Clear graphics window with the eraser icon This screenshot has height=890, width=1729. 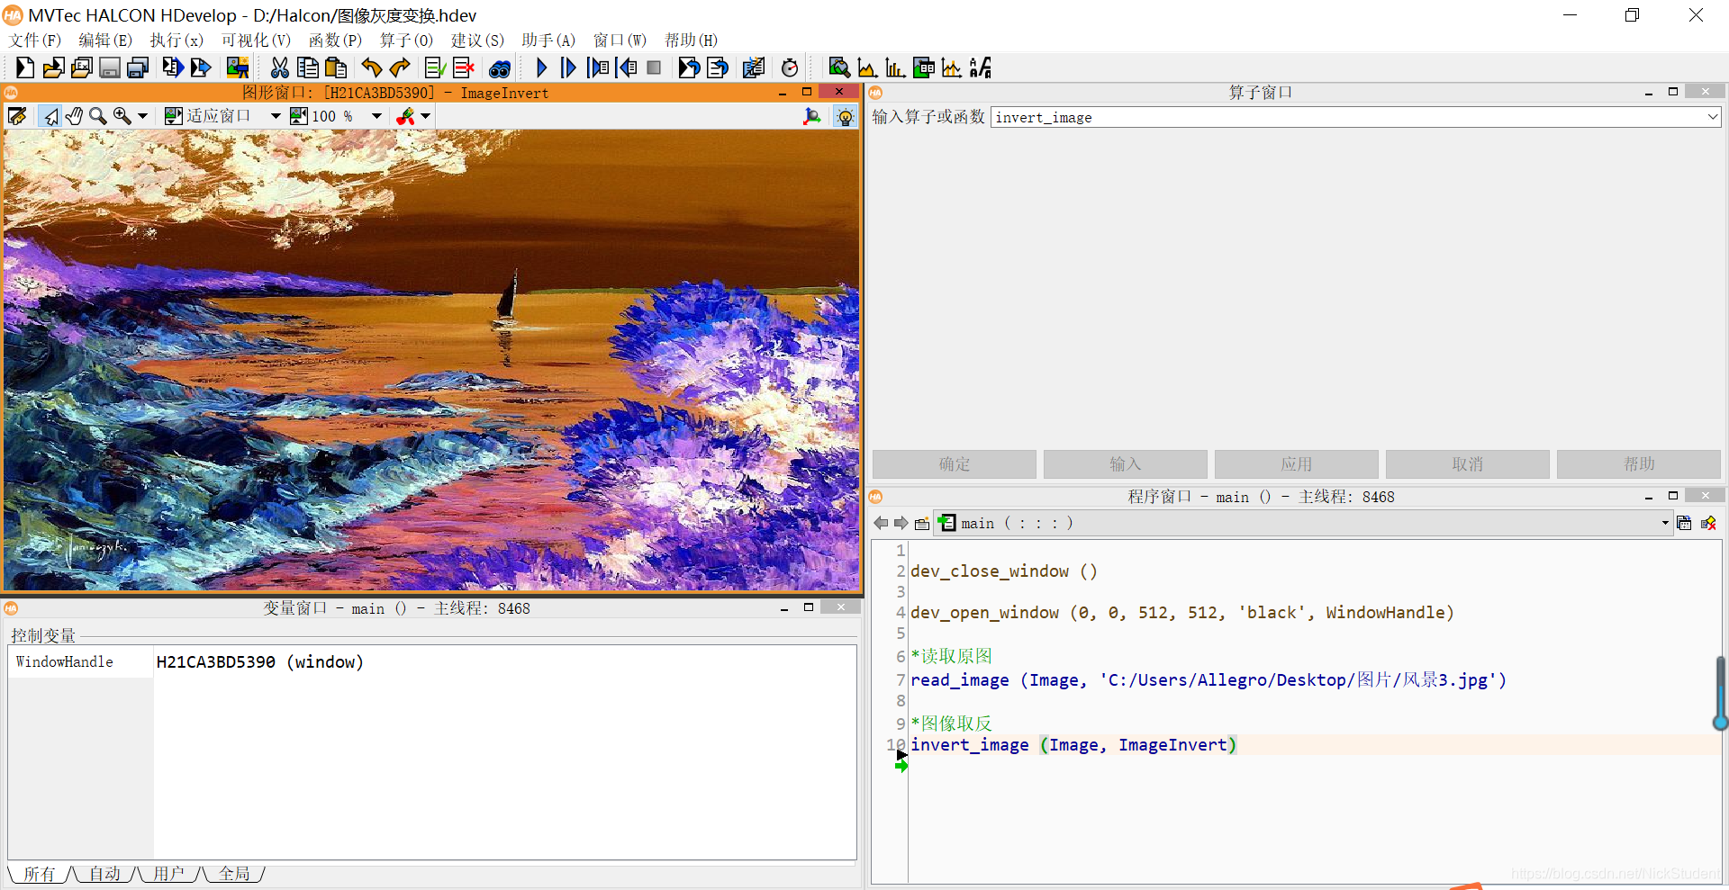point(17,116)
